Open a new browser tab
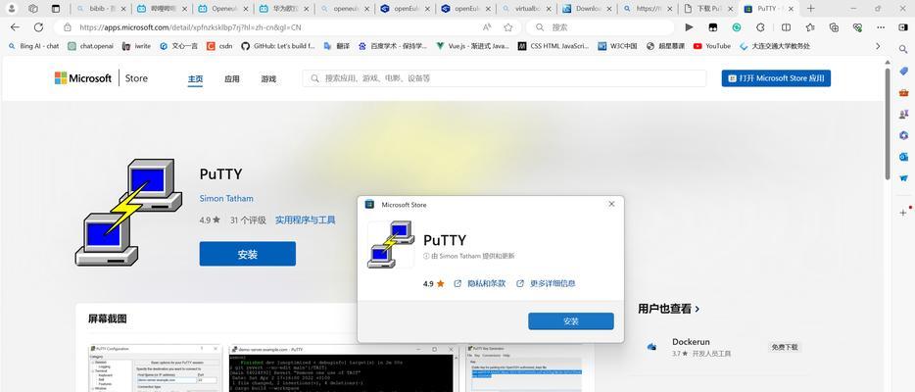The image size is (915, 392). [810, 9]
